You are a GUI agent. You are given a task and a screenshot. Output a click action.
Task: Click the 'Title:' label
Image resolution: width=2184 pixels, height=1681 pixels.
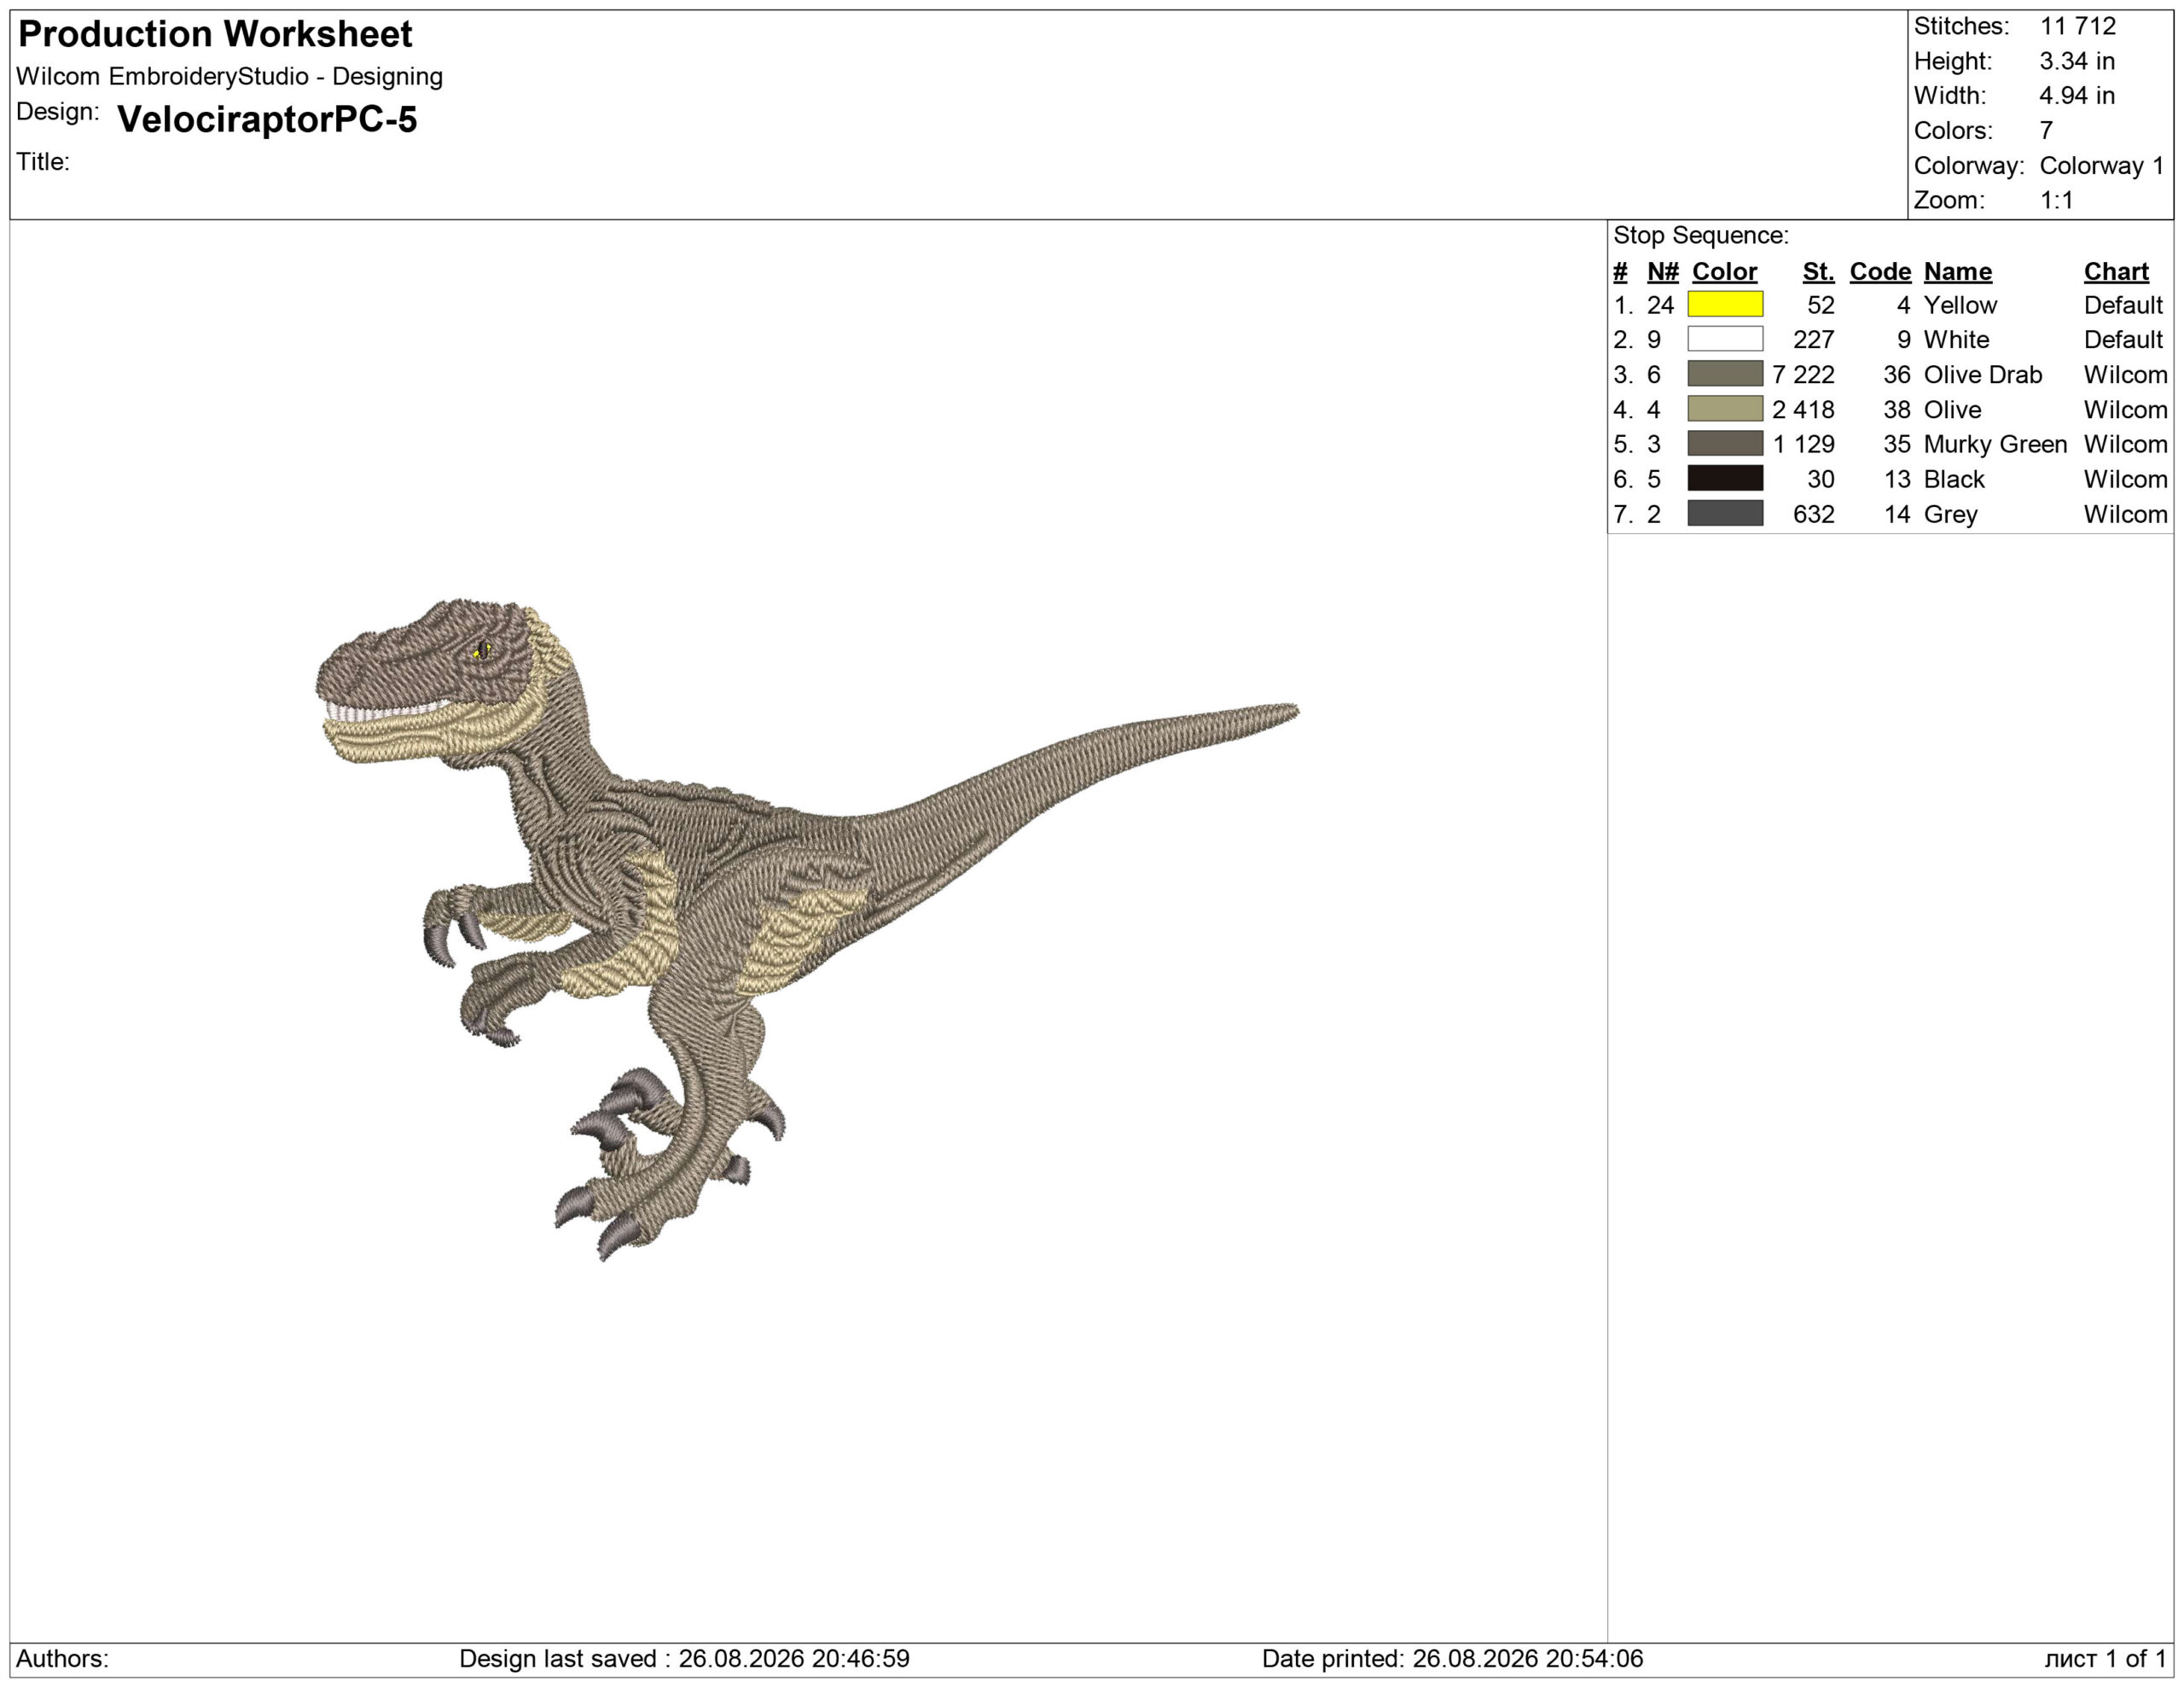click(x=43, y=162)
